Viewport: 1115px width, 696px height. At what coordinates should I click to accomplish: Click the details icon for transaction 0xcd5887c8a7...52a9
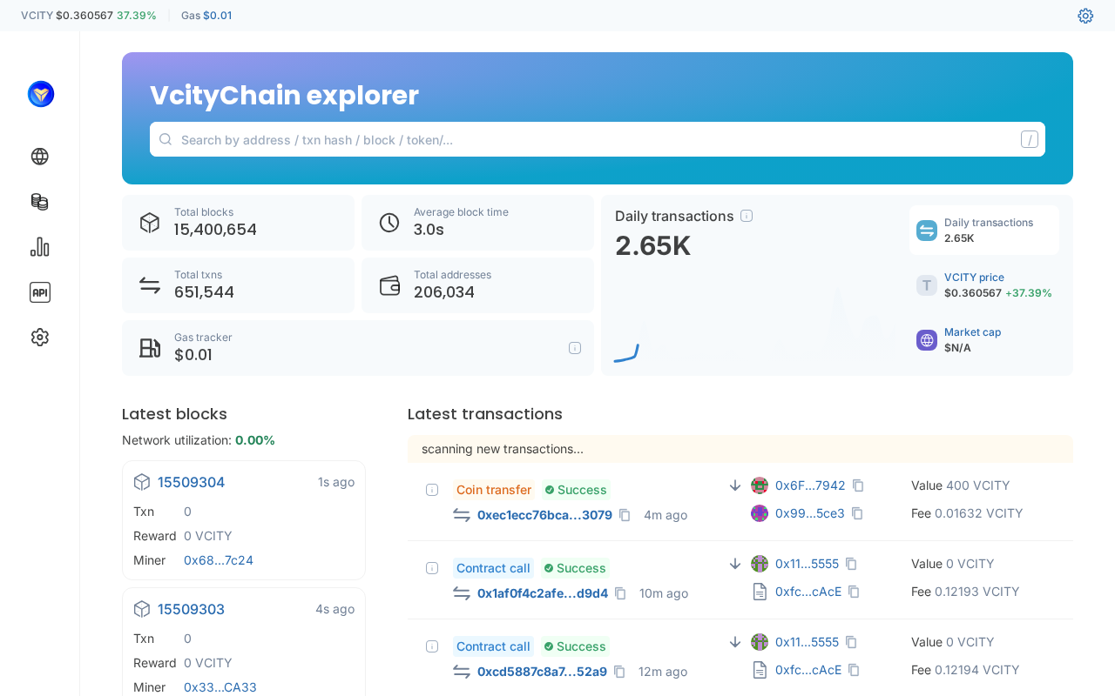[432, 646]
